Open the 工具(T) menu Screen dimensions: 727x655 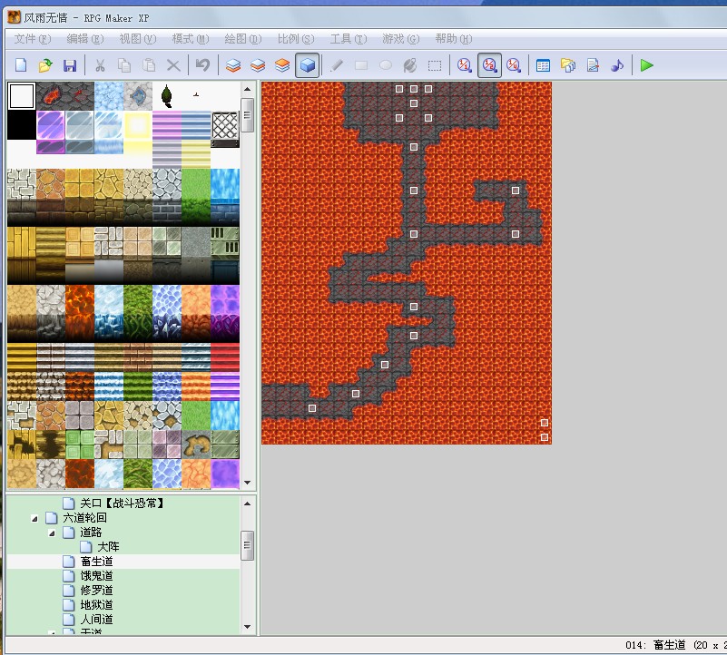click(349, 39)
